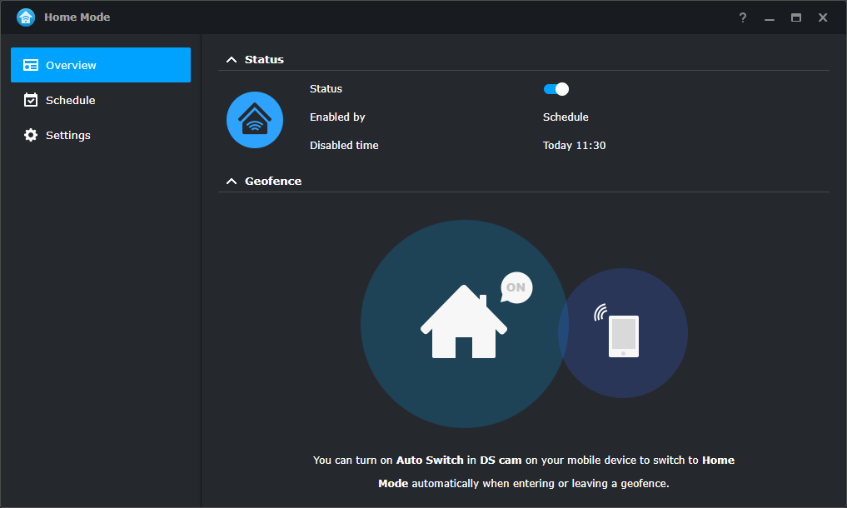
Task: Open the help question mark icon
Action: 743,17
